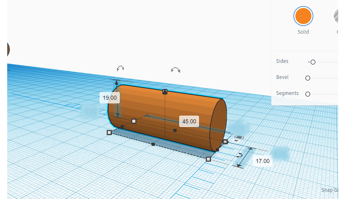The width and height of the screenshot is (345, 199).
Task: Click the white corner handle beside the cylinder's right end cap
Action: click(x=225, y=142)
